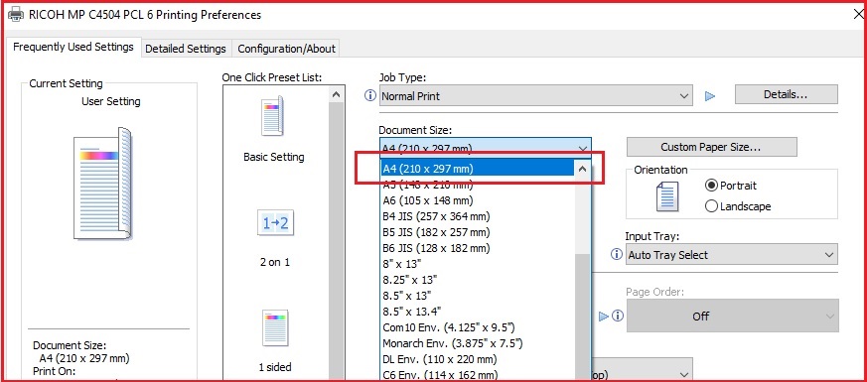The height and width of the screenshot is (382, 867).
Task: Choose C6 Env. (114 x 162 mm)
Action: (x=478, y=375)
